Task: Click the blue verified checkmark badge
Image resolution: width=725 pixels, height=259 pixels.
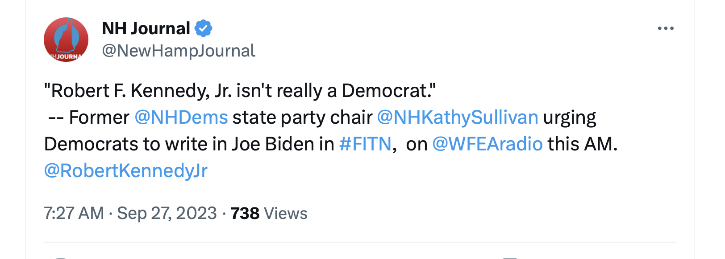Action: point(203,28)
